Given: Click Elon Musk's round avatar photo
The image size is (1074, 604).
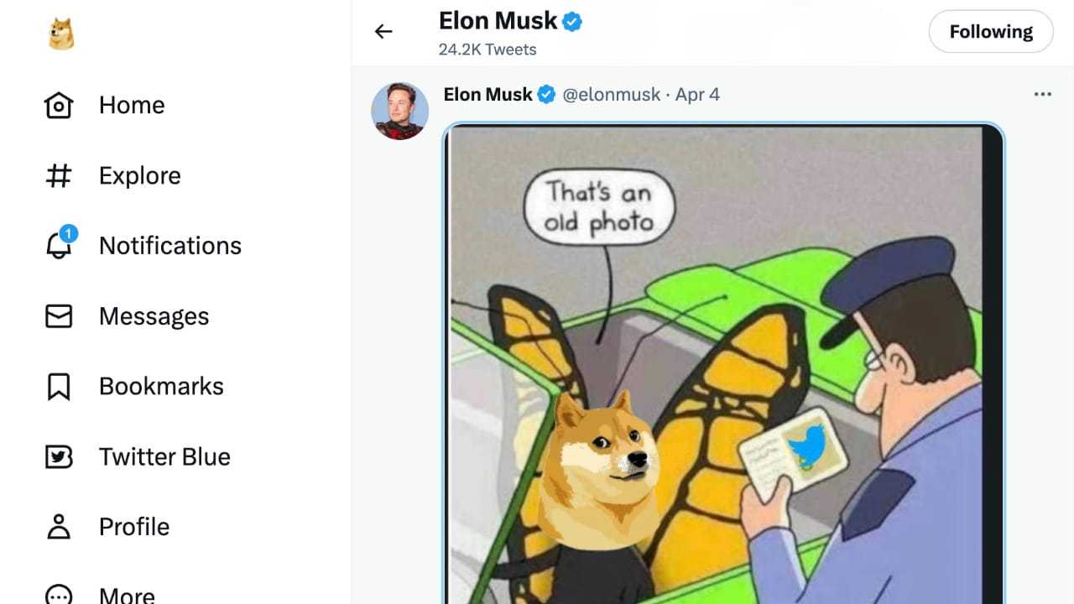Looking at the screenshot, I should [400, 111].
